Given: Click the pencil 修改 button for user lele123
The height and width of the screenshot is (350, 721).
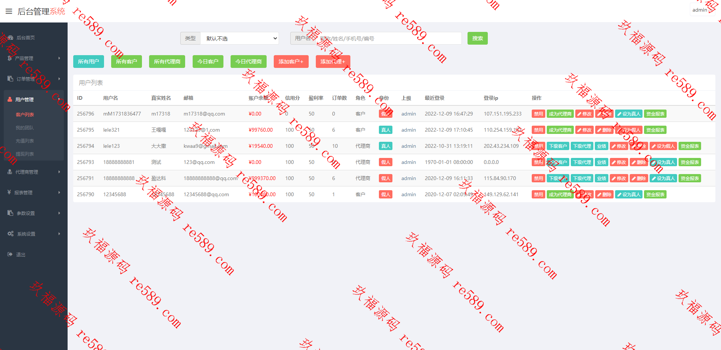Looking at the screenshot, I should (x=619, y=146).
